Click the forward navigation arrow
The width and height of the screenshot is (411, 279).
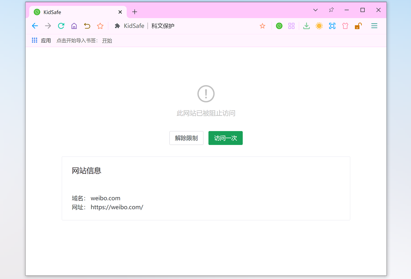coord(48,26)
